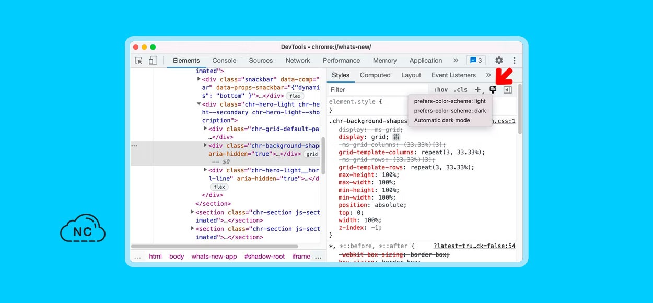Expand the snackbar div node
653x303 pixels.
pos(199,79)
